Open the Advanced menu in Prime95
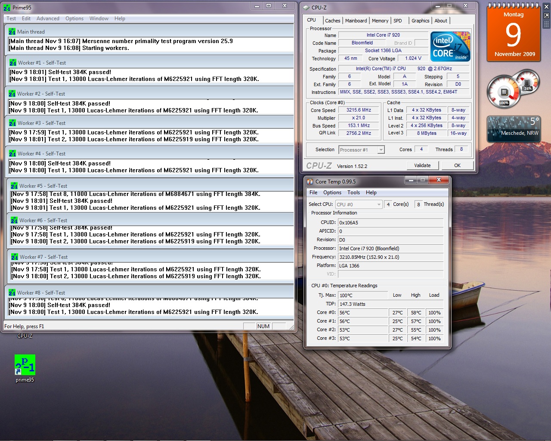 48,19
